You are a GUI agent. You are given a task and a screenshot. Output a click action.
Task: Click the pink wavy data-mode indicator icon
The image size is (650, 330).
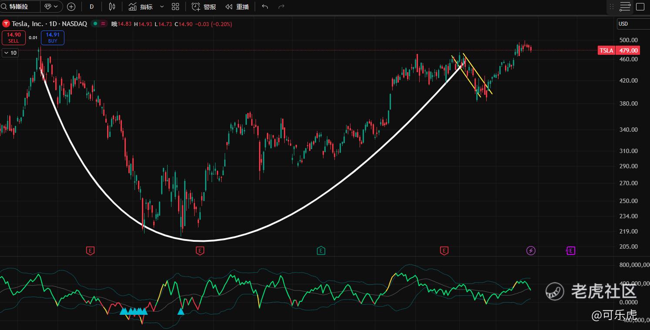pyautogui.click(x=103, y=24)
